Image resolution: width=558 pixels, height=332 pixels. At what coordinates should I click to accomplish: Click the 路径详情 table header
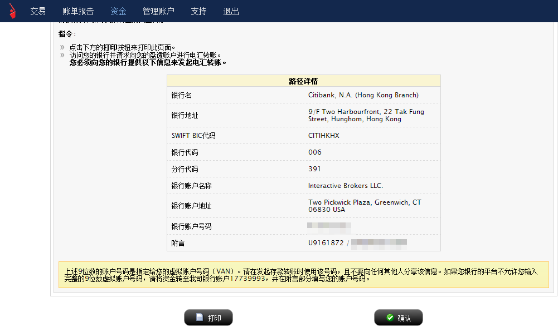pyautogui.click(x=304, y=81)
